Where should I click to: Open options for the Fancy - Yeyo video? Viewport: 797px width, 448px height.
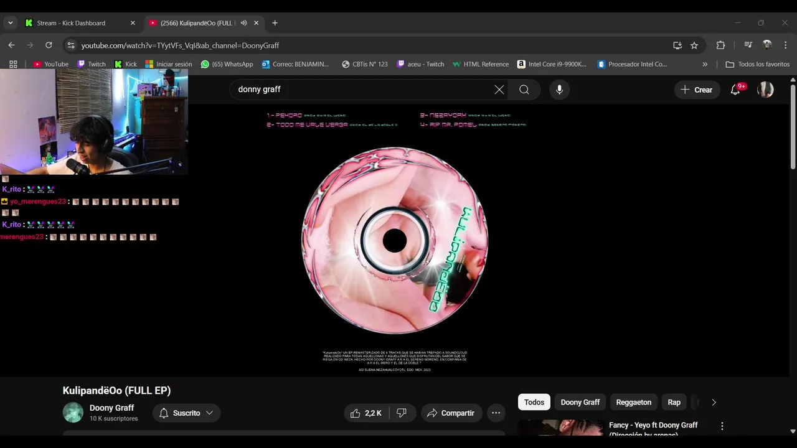click(722, 426)
